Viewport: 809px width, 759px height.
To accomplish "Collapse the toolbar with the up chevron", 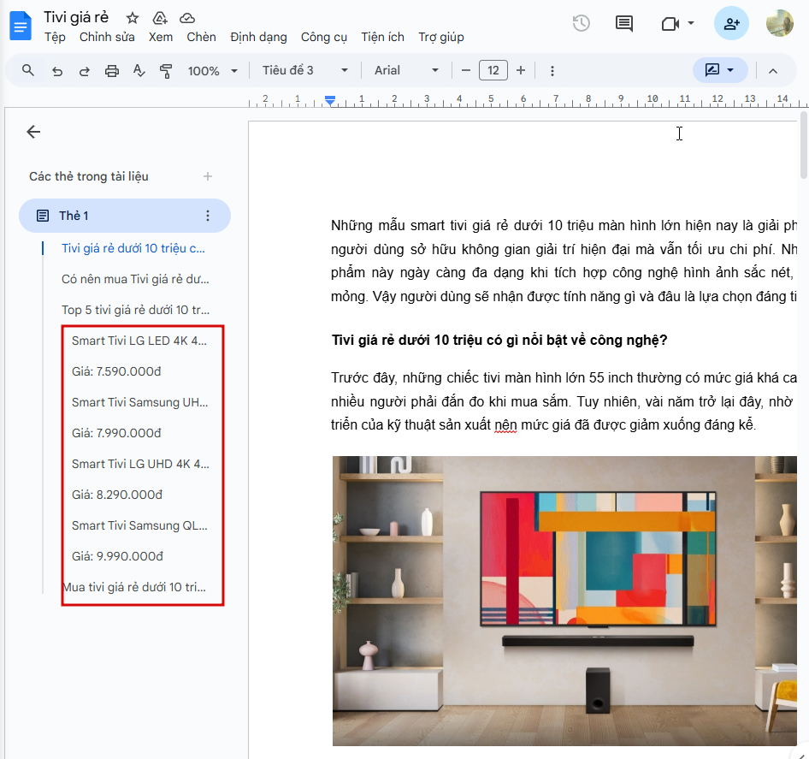I will (x=773, y=71).
